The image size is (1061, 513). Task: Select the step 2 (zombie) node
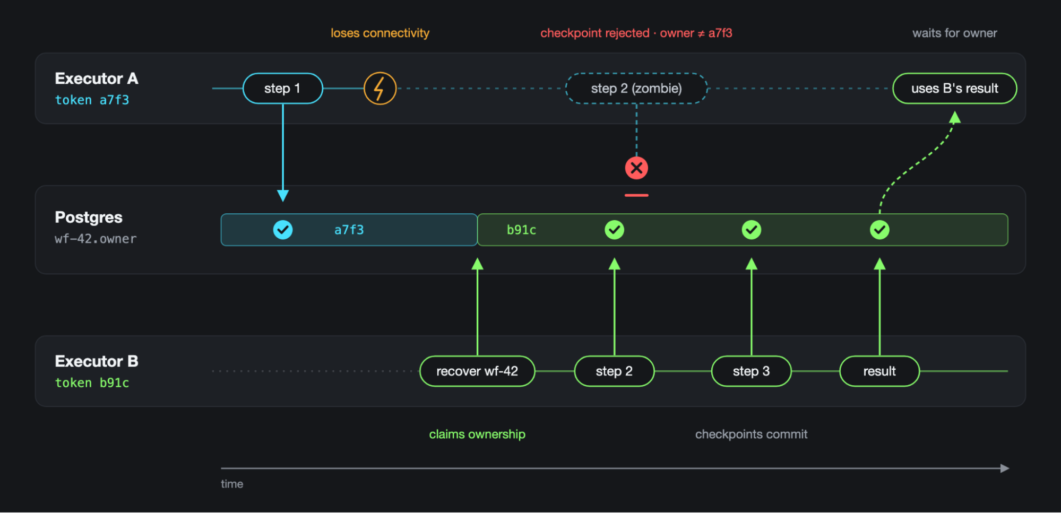(x=636, y=88)
